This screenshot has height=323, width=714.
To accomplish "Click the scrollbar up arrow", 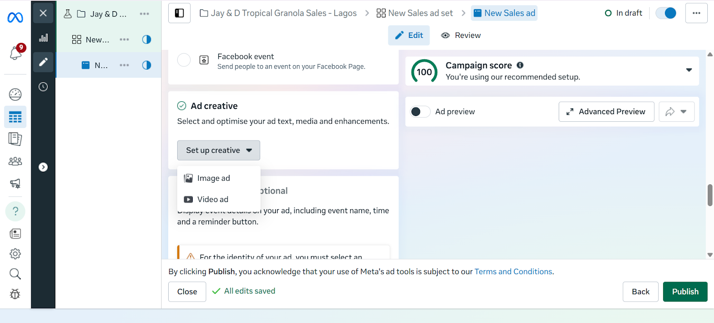I will tap(710, 54).
